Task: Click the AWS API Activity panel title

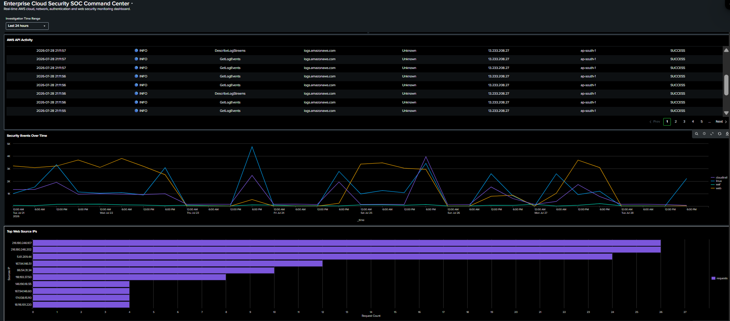Action: pos(20,40)
